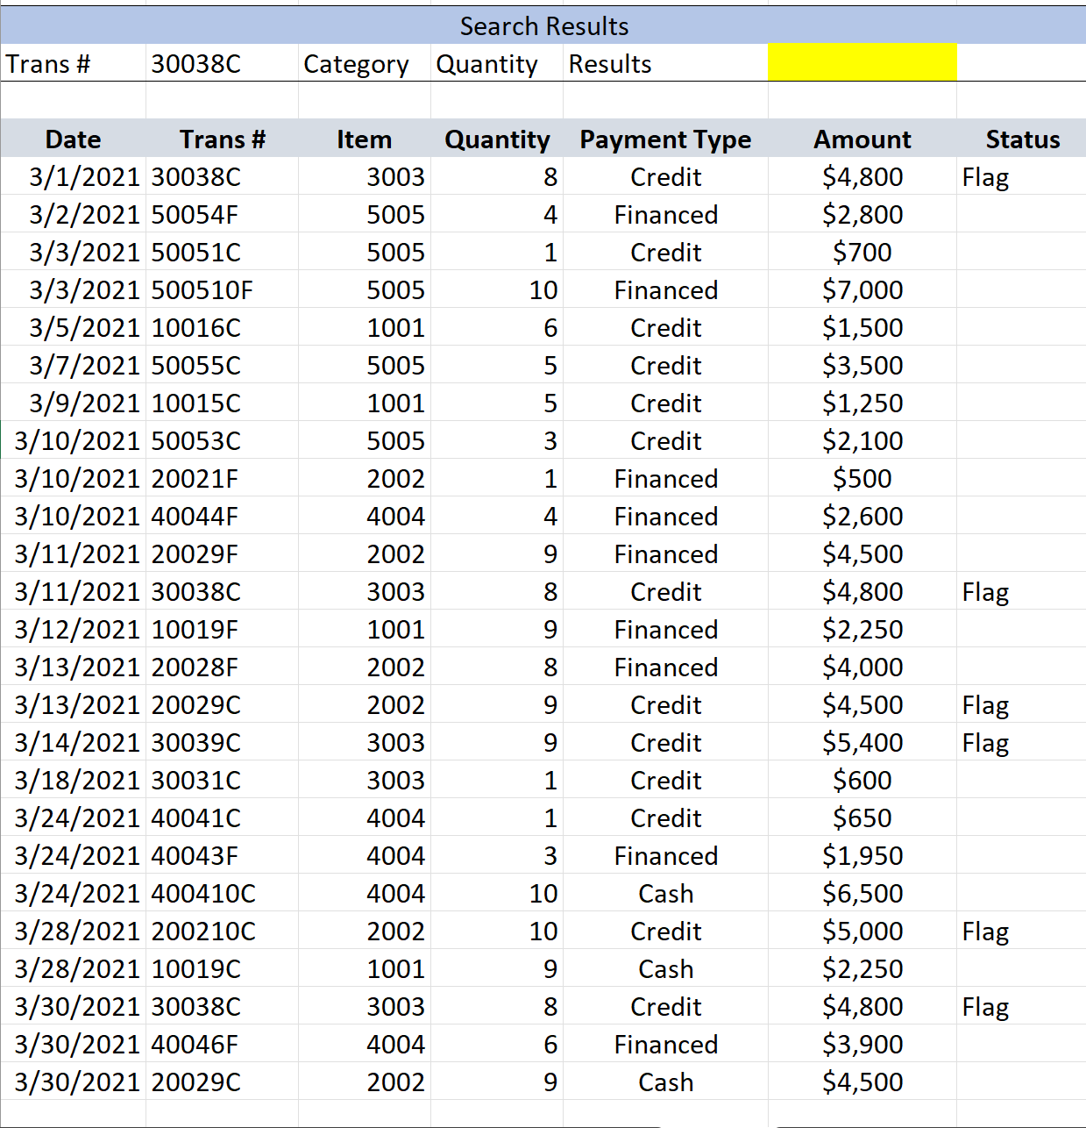Select the $500 amount cell
The image size is (1086, 1128).
click(862, 478)
